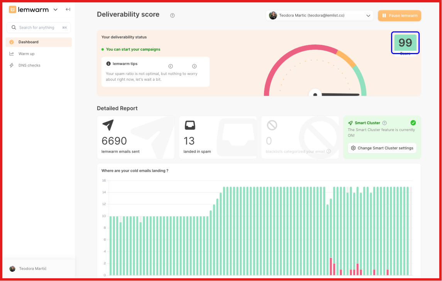442x281 pixels.
Task: Click Change Smart Cluster settings button
Action: [x=382, y=148]
